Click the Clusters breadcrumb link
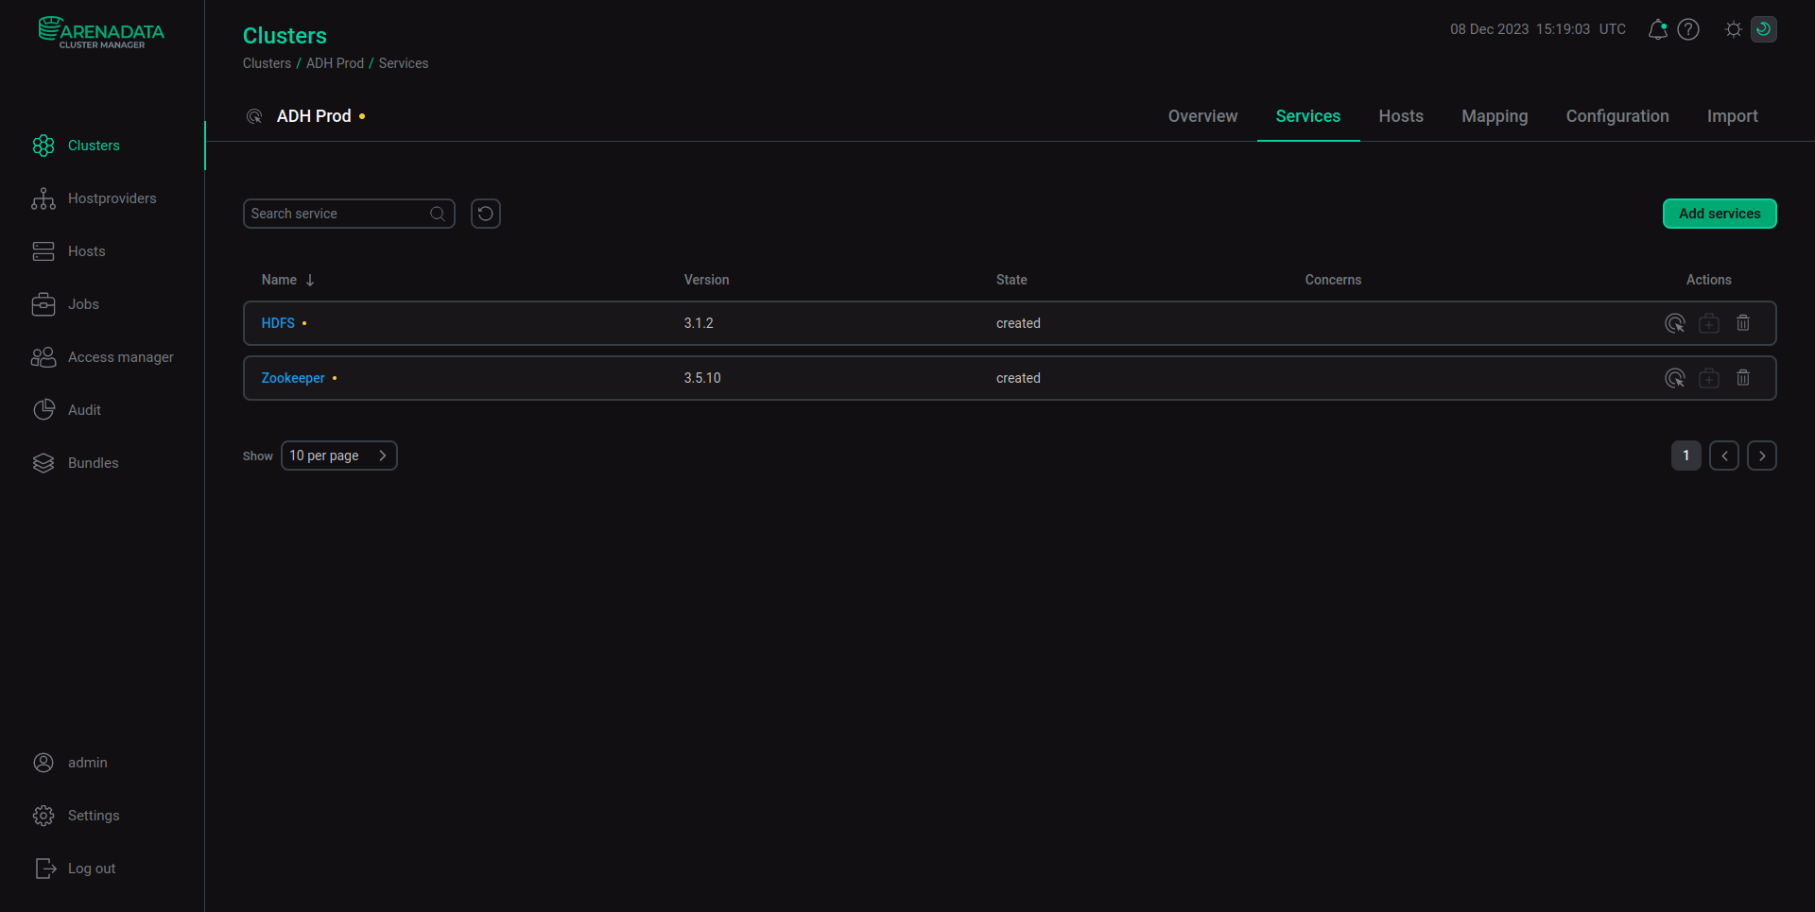This screenshot has width=1815, height=912. click(x=267, y=63)
